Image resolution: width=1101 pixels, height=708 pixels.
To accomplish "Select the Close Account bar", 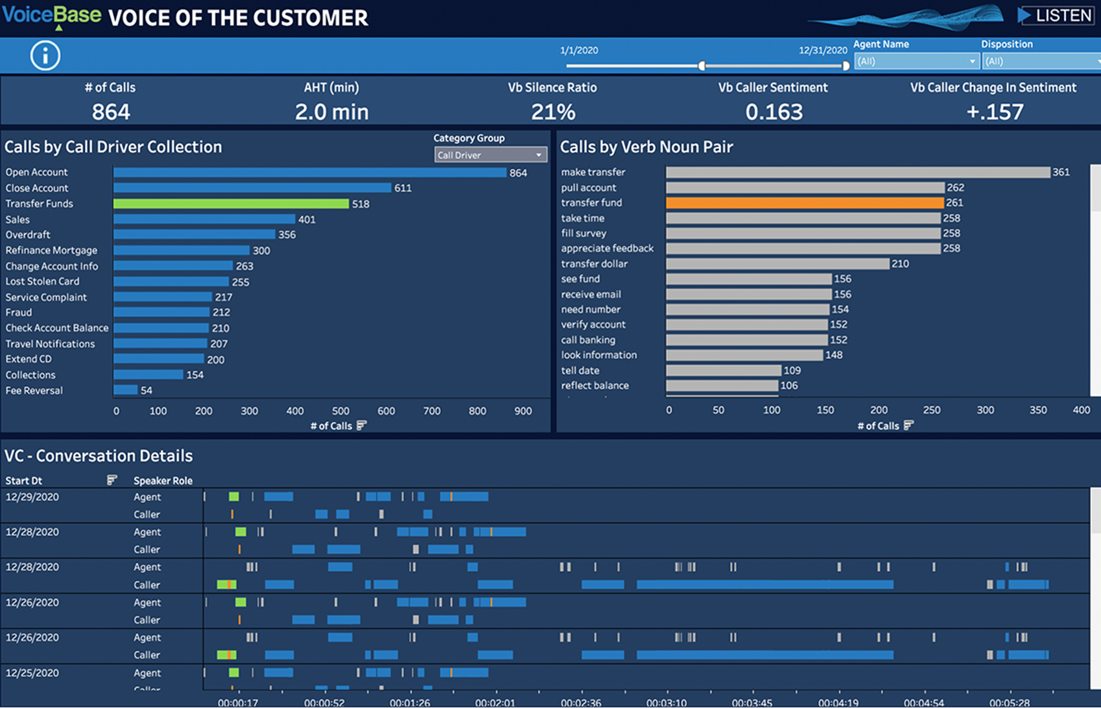I will pyautogui.click(x=252, y=188).
